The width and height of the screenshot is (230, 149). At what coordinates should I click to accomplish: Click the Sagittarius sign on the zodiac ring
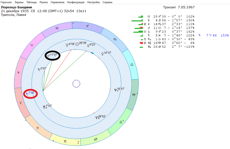coord(87,26)
